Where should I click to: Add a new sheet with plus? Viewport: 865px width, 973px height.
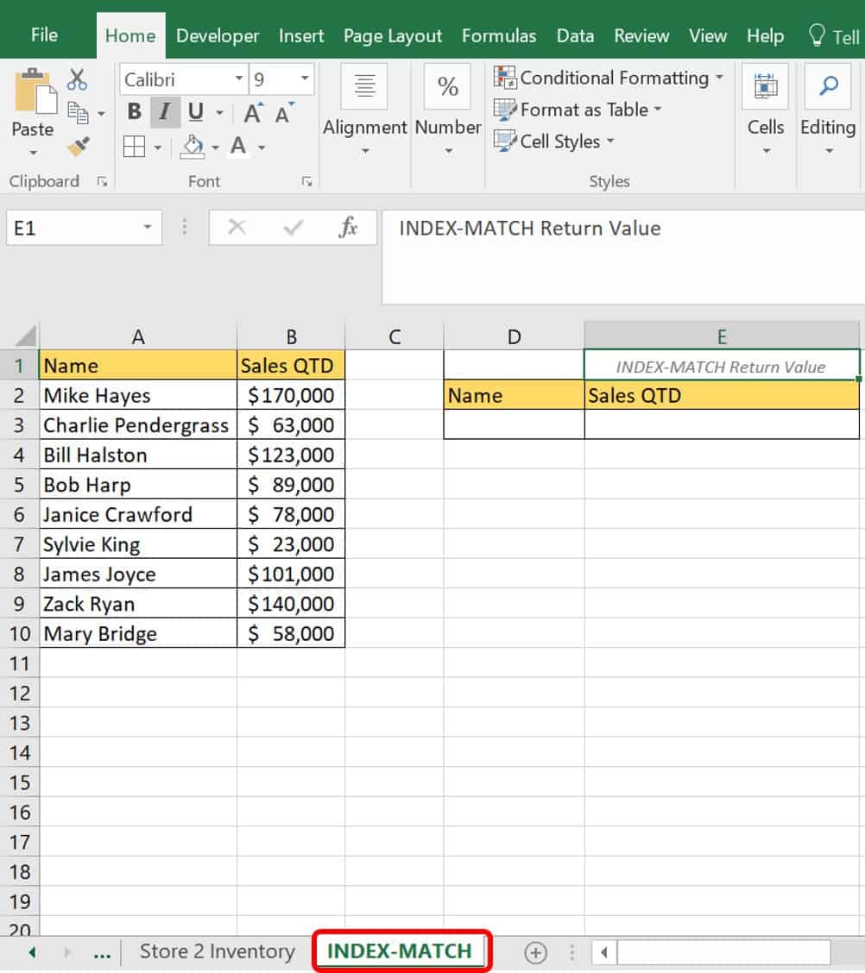535,952
